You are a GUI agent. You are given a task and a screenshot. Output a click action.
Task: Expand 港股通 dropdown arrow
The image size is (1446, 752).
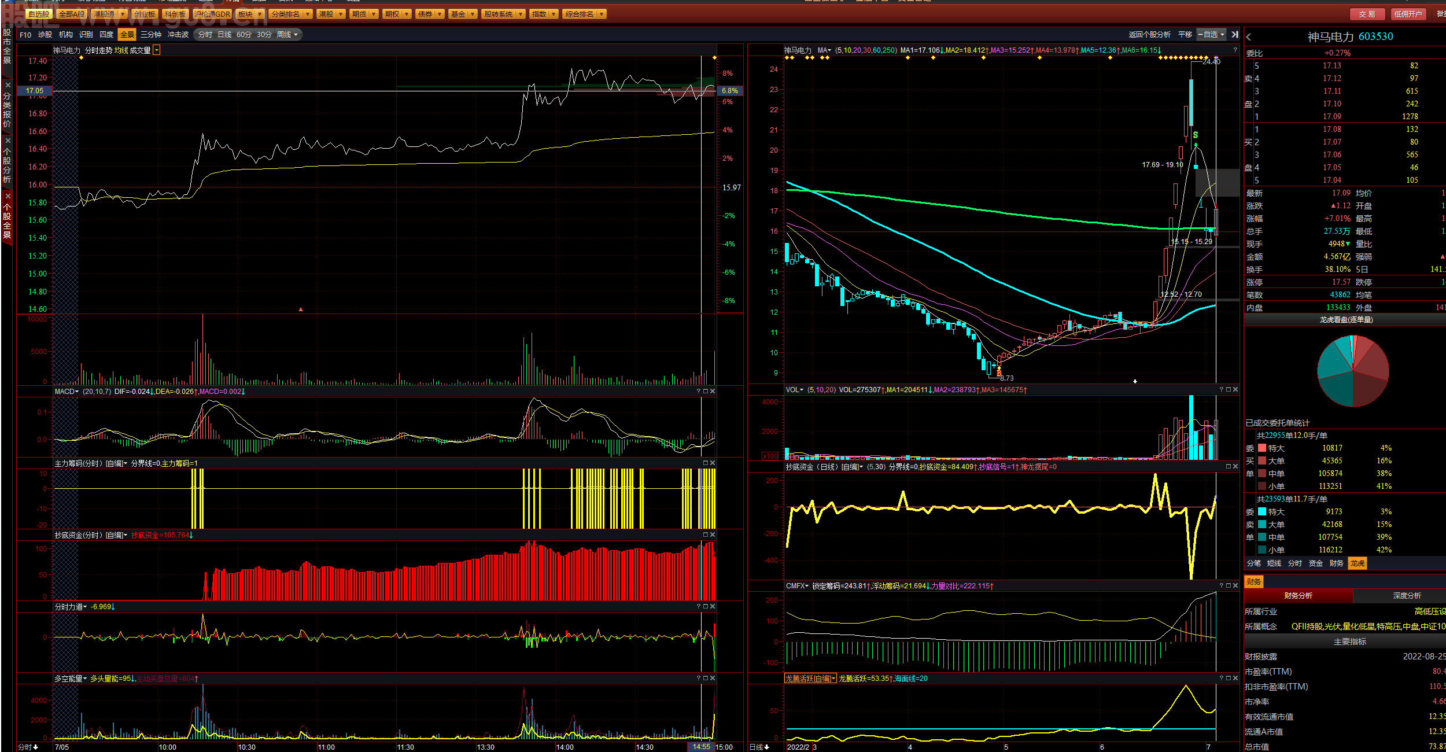(123, 14)
